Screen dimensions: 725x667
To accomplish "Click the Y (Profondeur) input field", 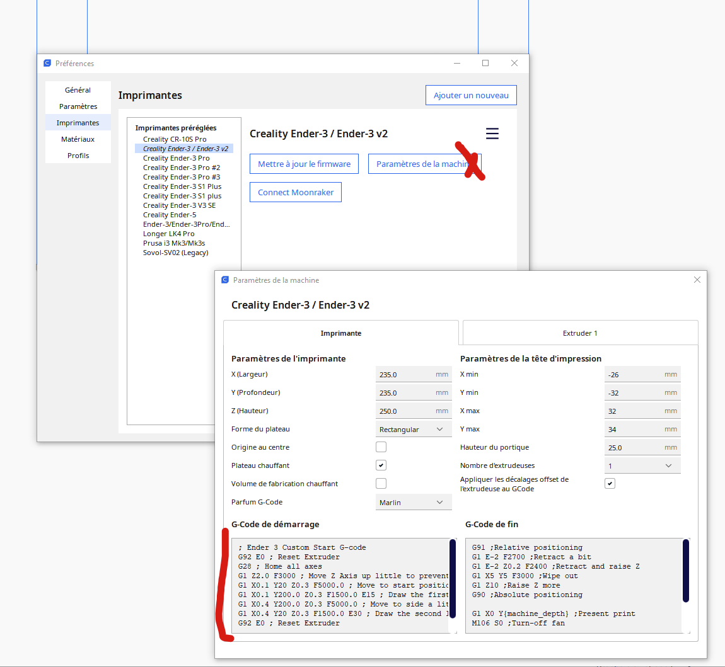I will (414, 392).
